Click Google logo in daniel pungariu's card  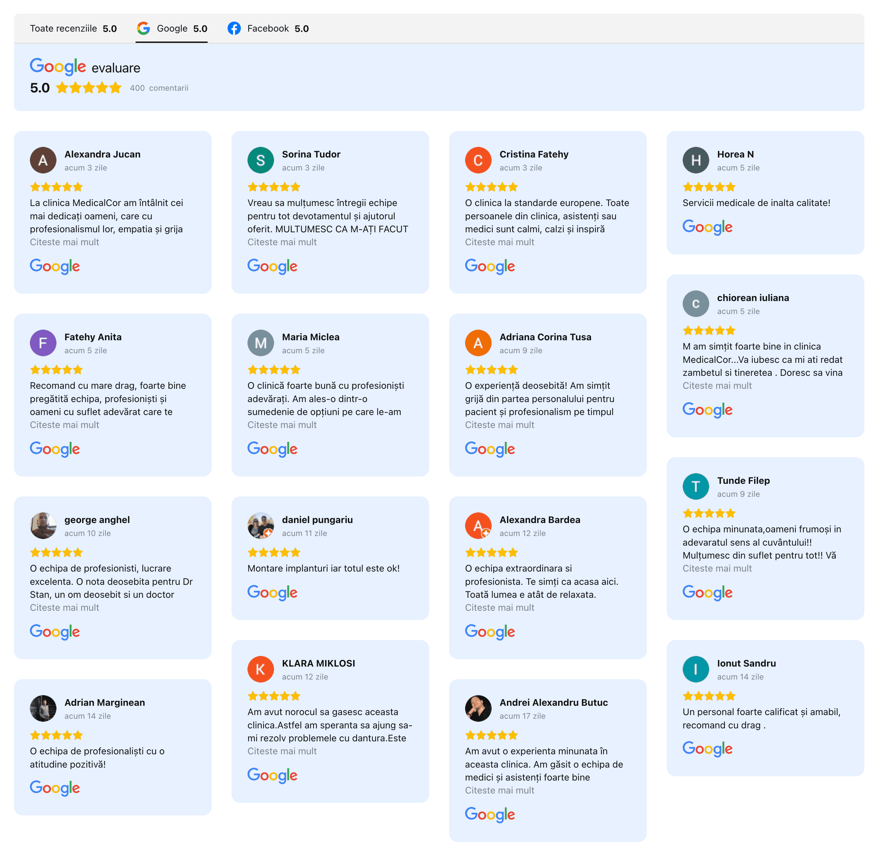pyautogui.click(x=272, y=593)
